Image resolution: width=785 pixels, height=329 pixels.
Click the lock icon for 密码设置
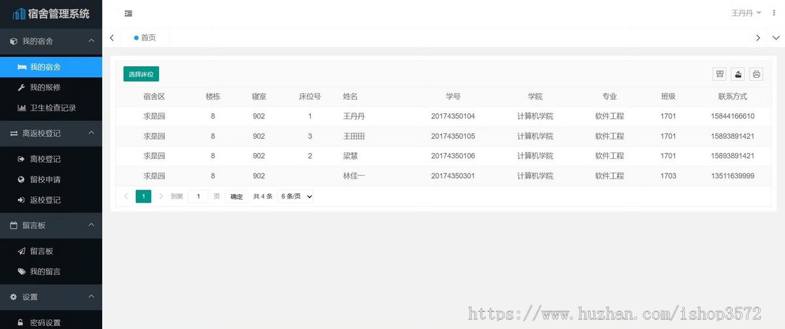click(x=21, y=322)
